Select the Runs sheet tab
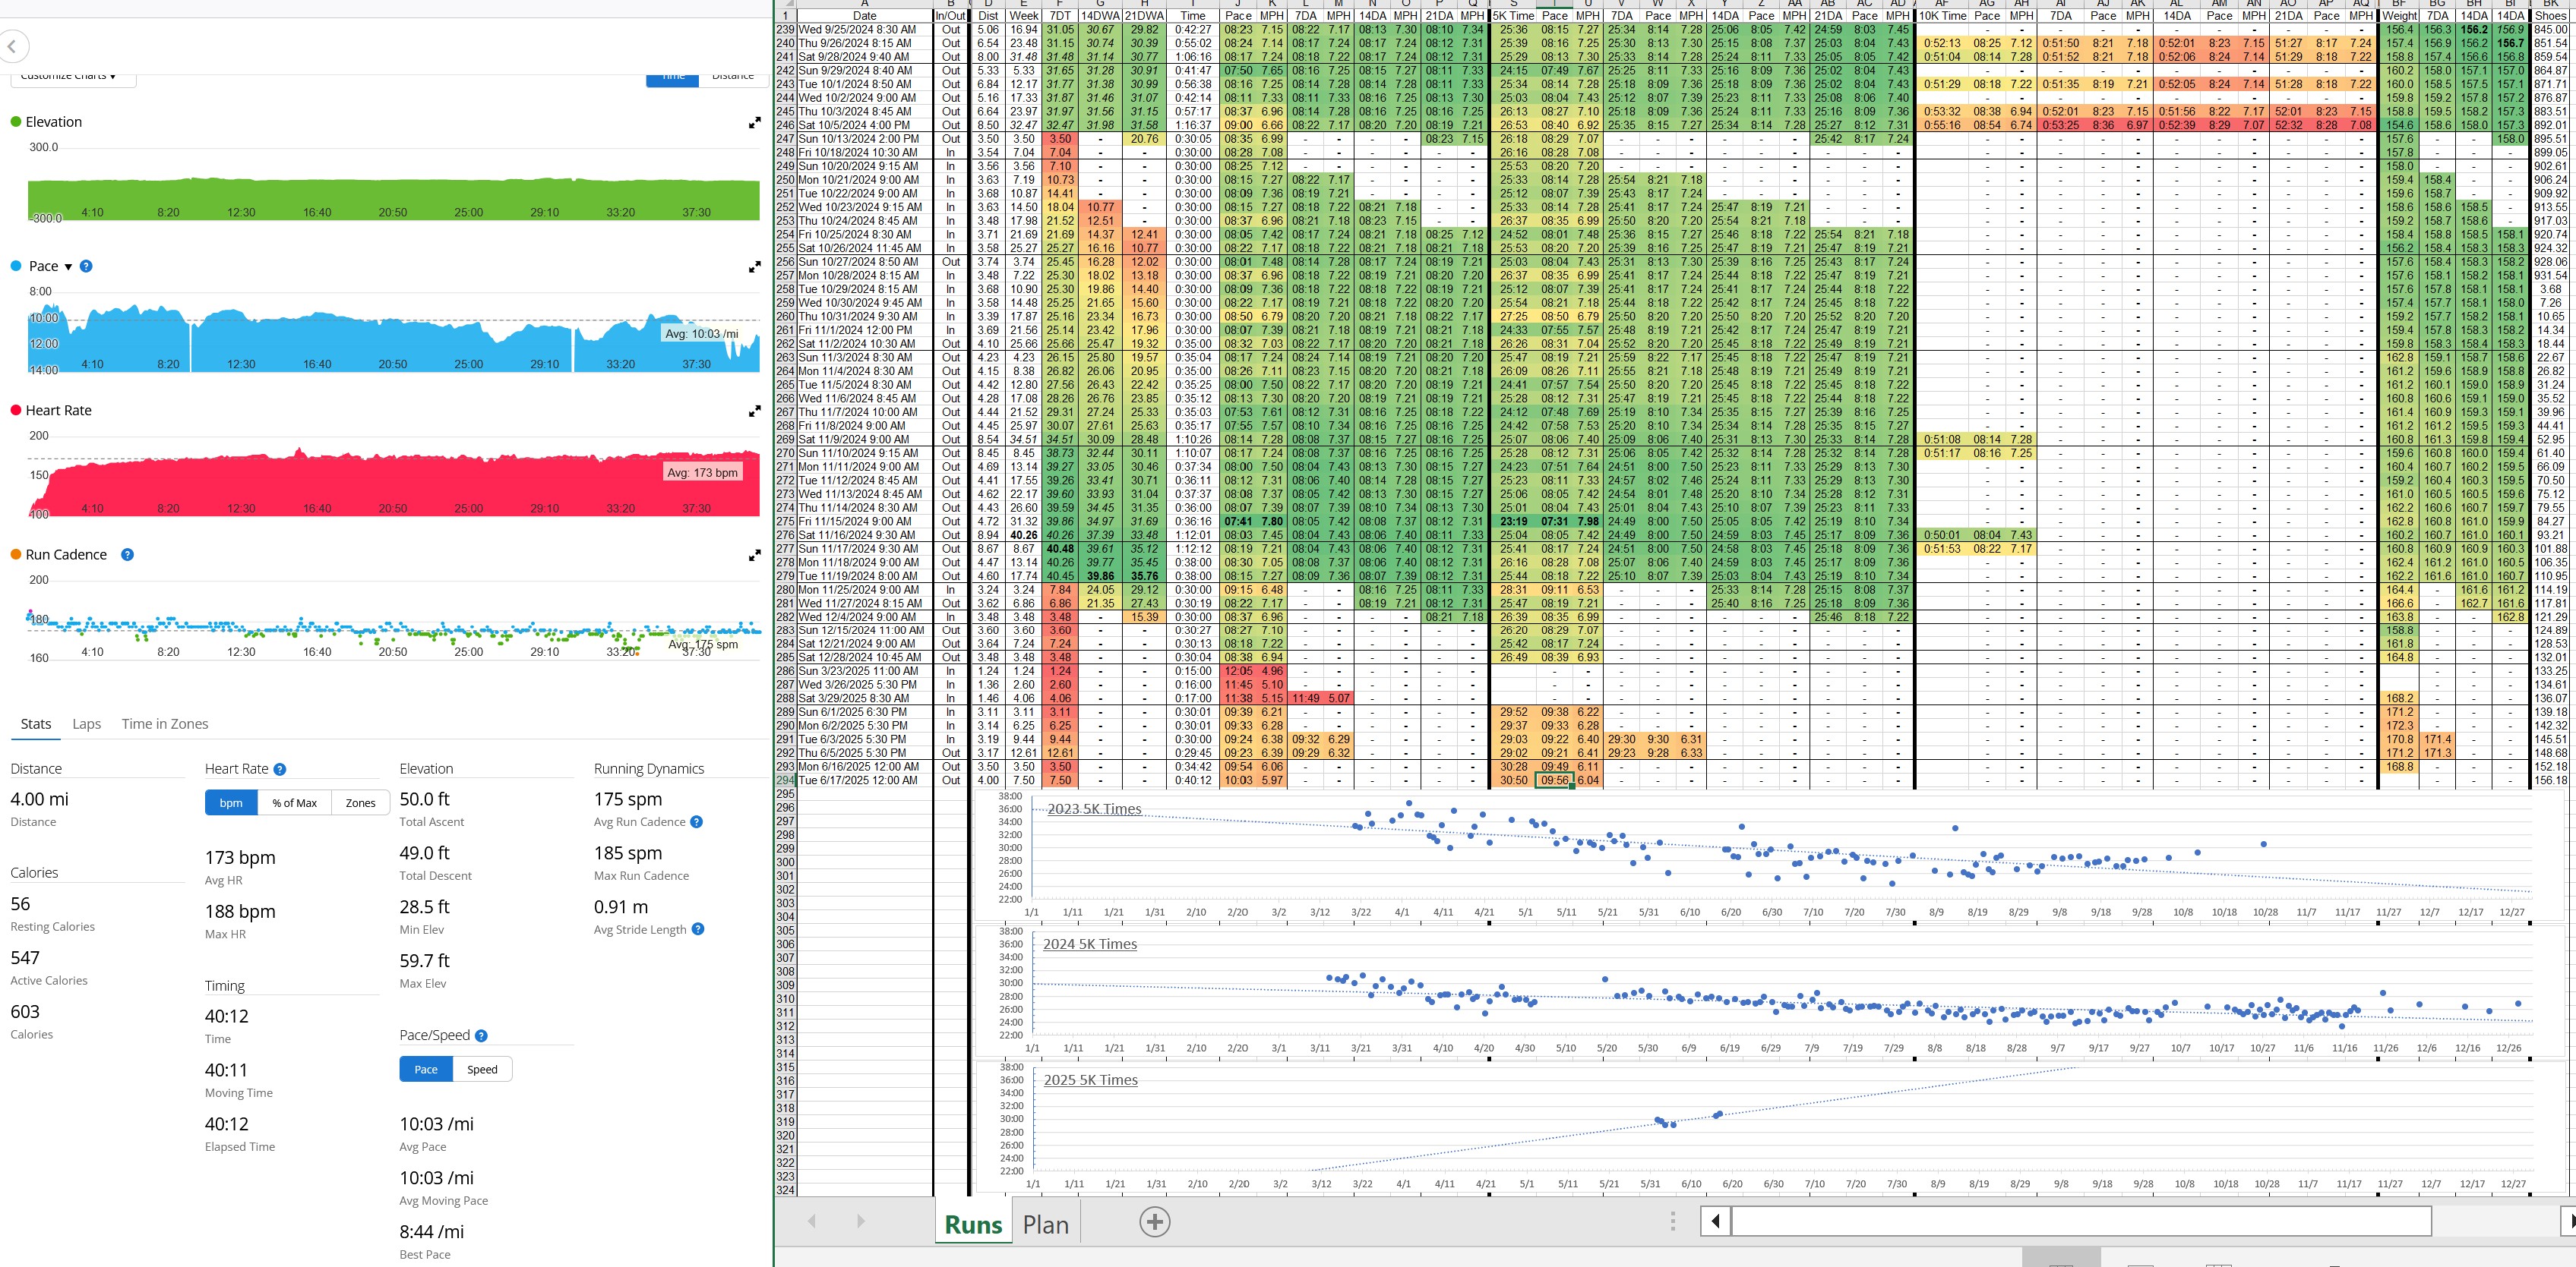This screenshot has width=2576, height=1267. coord(973,1224)
